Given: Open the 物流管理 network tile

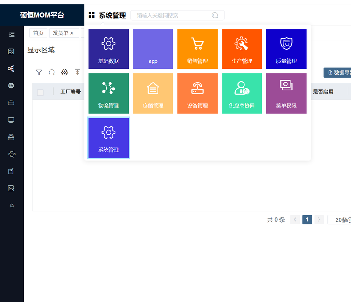Looking at the screenshot, I should [x=108, y=93].
